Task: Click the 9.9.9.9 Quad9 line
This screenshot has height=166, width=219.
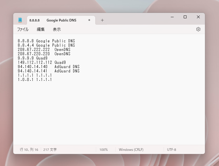Action: point(32,58)
